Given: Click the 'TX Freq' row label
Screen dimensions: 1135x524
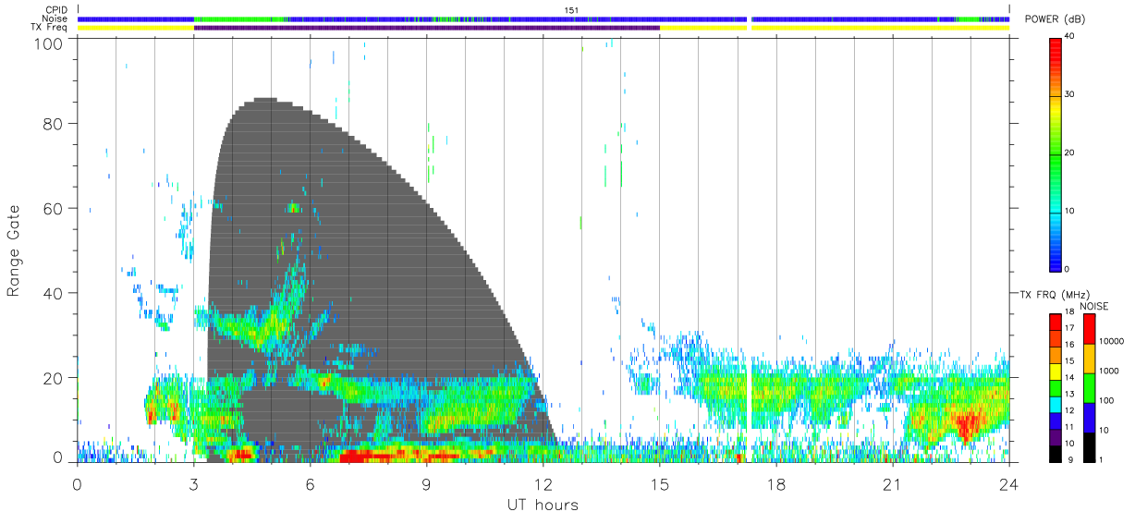Looking at the screenshot, I should coord(51,27).
